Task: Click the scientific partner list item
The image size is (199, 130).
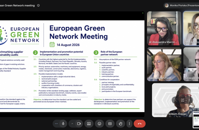Action: [108, 70]
